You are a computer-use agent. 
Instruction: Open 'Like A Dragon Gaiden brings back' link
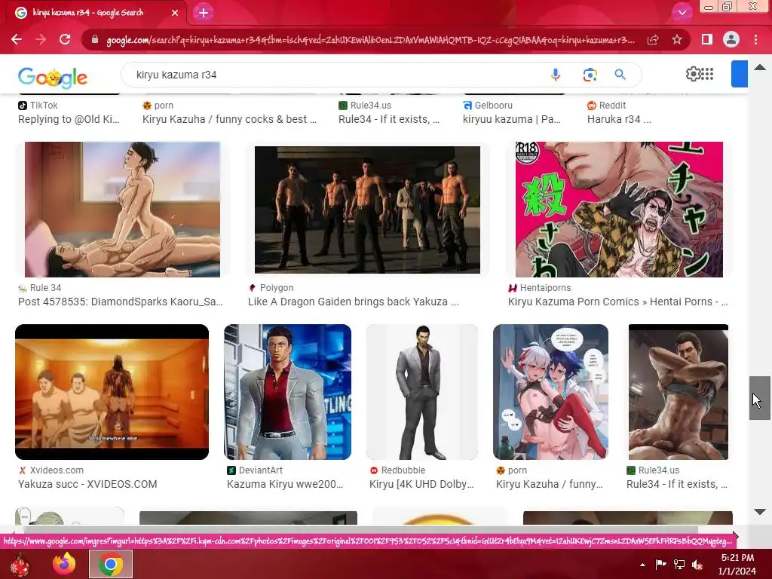tap(353, 302)
